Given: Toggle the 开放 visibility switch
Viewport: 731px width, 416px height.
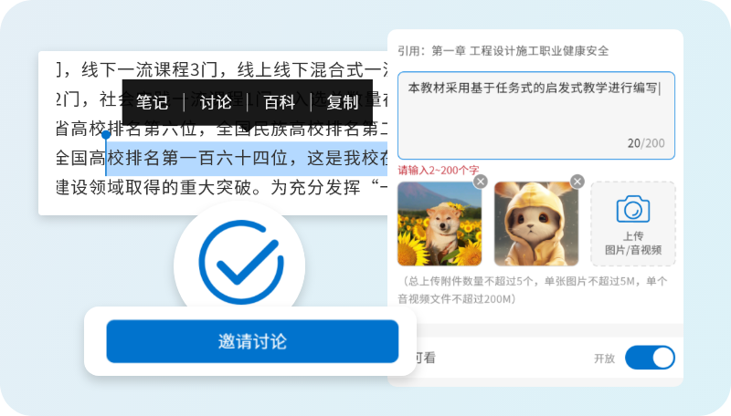Looking at the screenshot, I should tap(650, 358).
